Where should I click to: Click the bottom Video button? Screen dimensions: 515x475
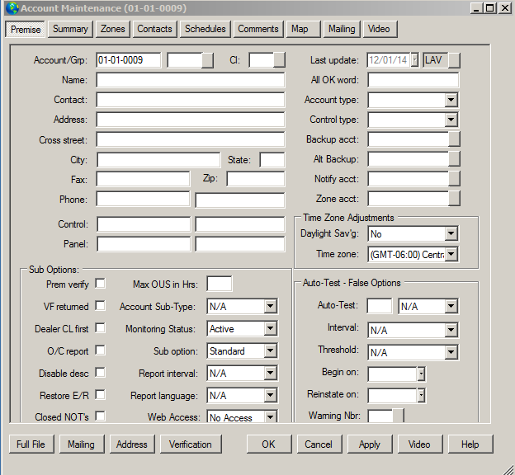[420, 444]
